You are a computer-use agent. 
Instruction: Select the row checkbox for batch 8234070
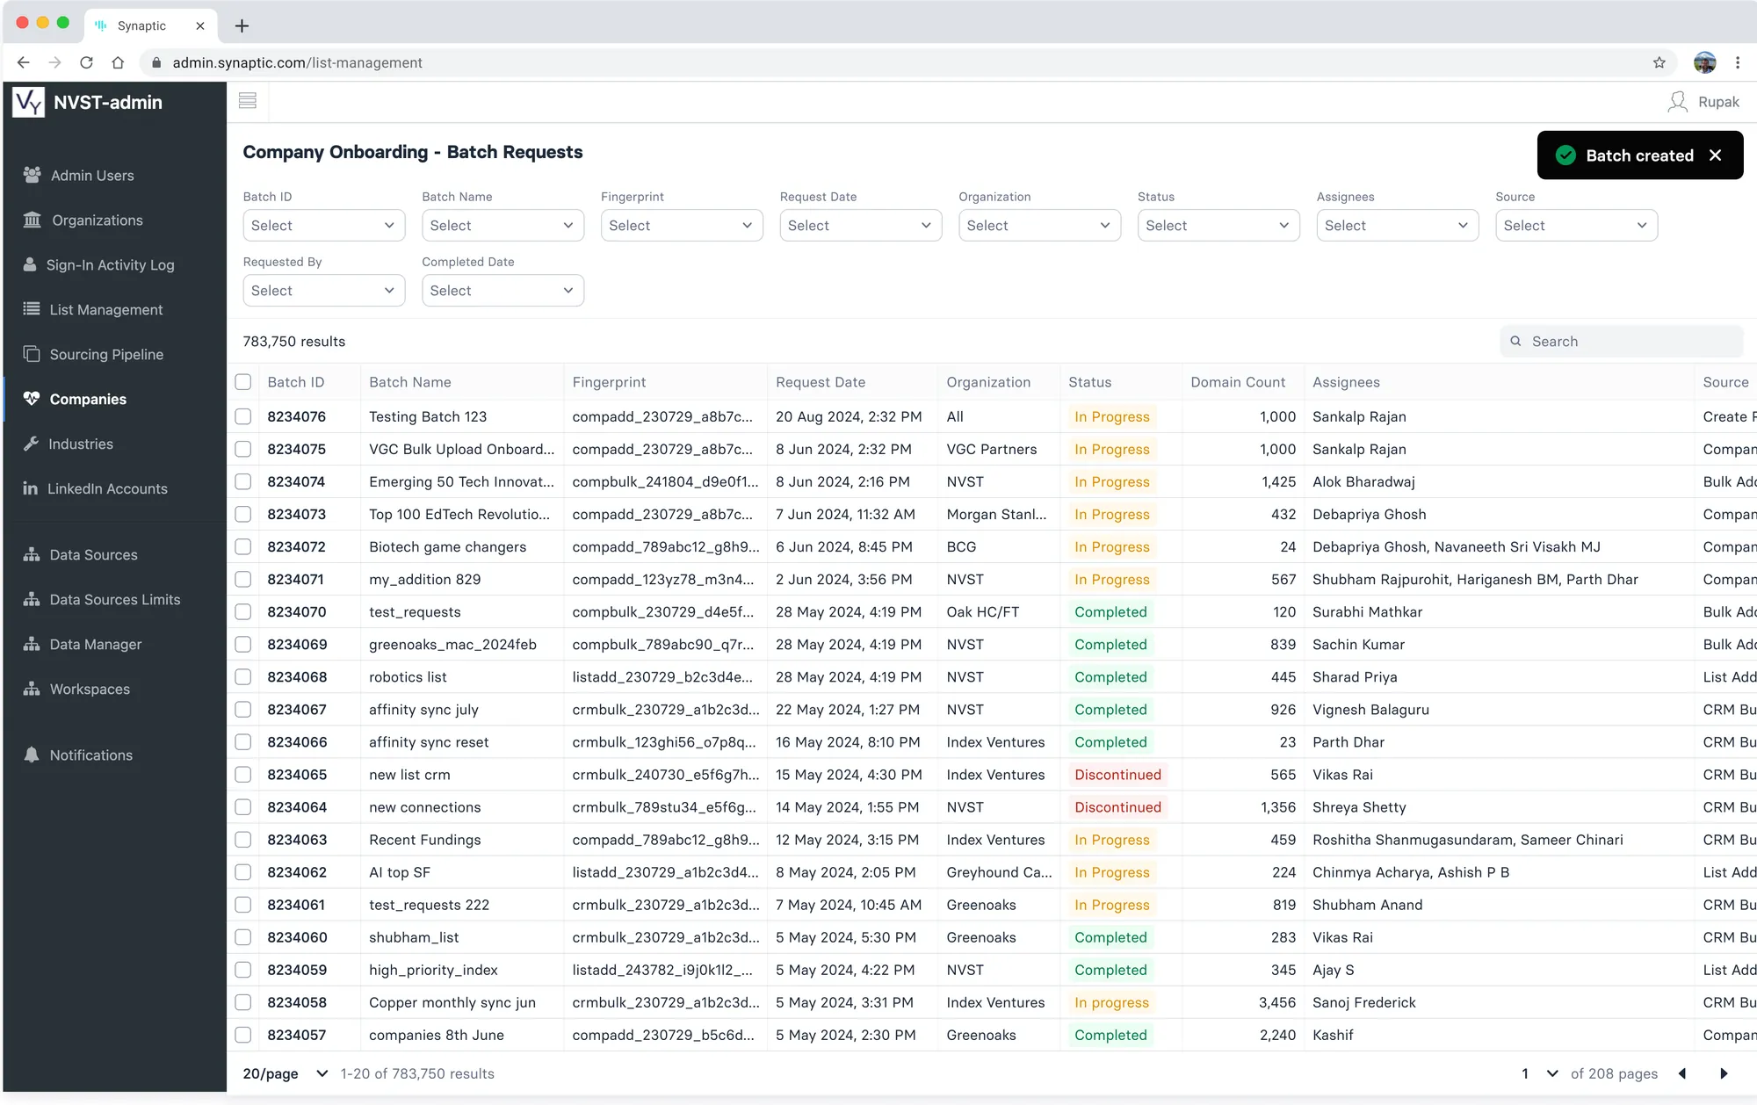243,611
